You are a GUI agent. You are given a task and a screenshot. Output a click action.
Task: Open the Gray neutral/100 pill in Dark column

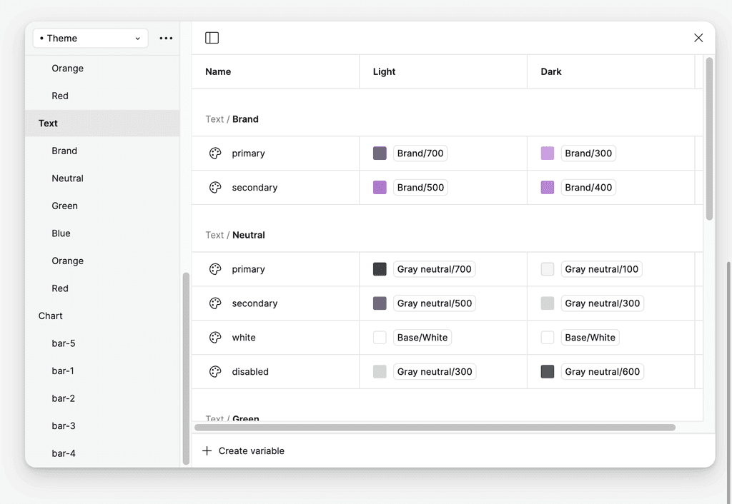(x=601, y=269)
